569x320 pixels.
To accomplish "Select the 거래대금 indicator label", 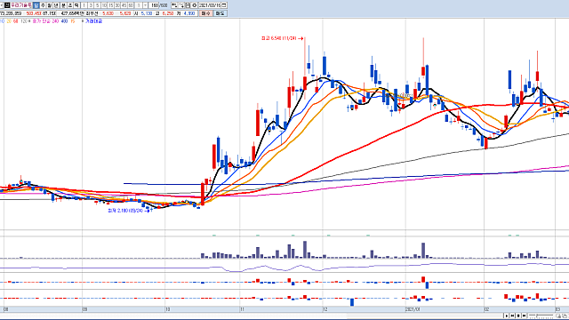I will click(x=93, y=21).
